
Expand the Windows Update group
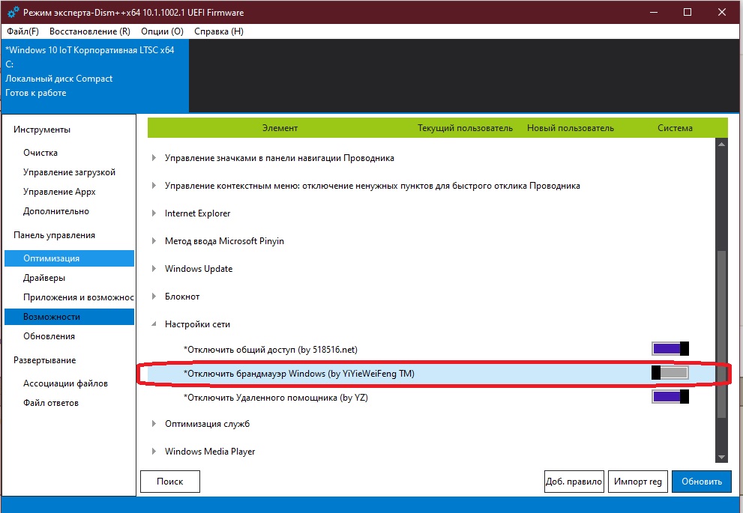[x=154, y=269]
